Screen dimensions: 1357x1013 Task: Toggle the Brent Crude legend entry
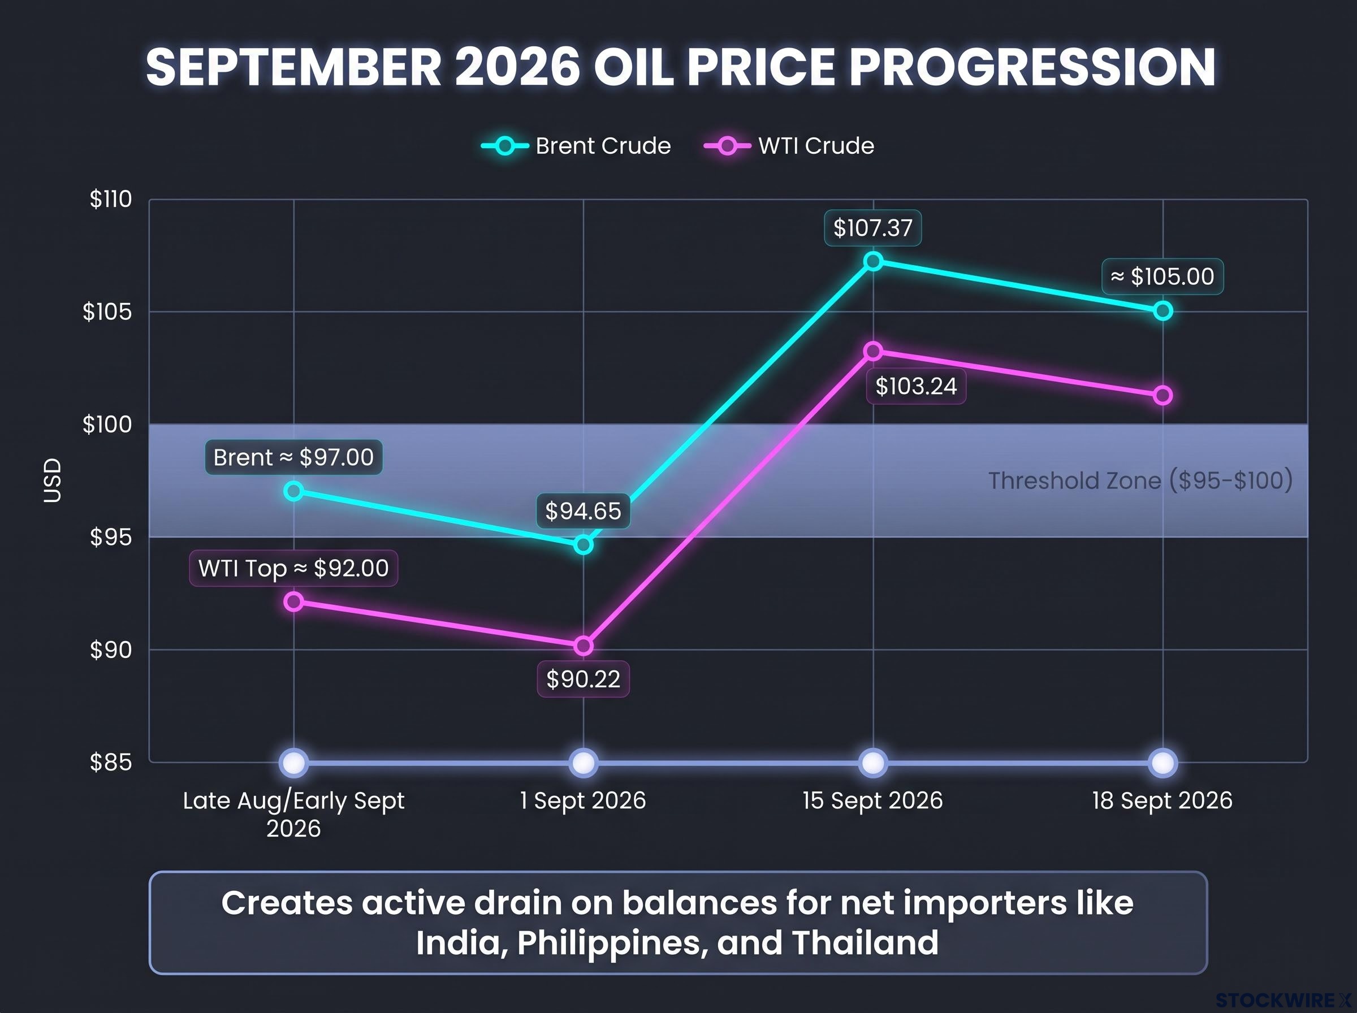coord(576,146)
